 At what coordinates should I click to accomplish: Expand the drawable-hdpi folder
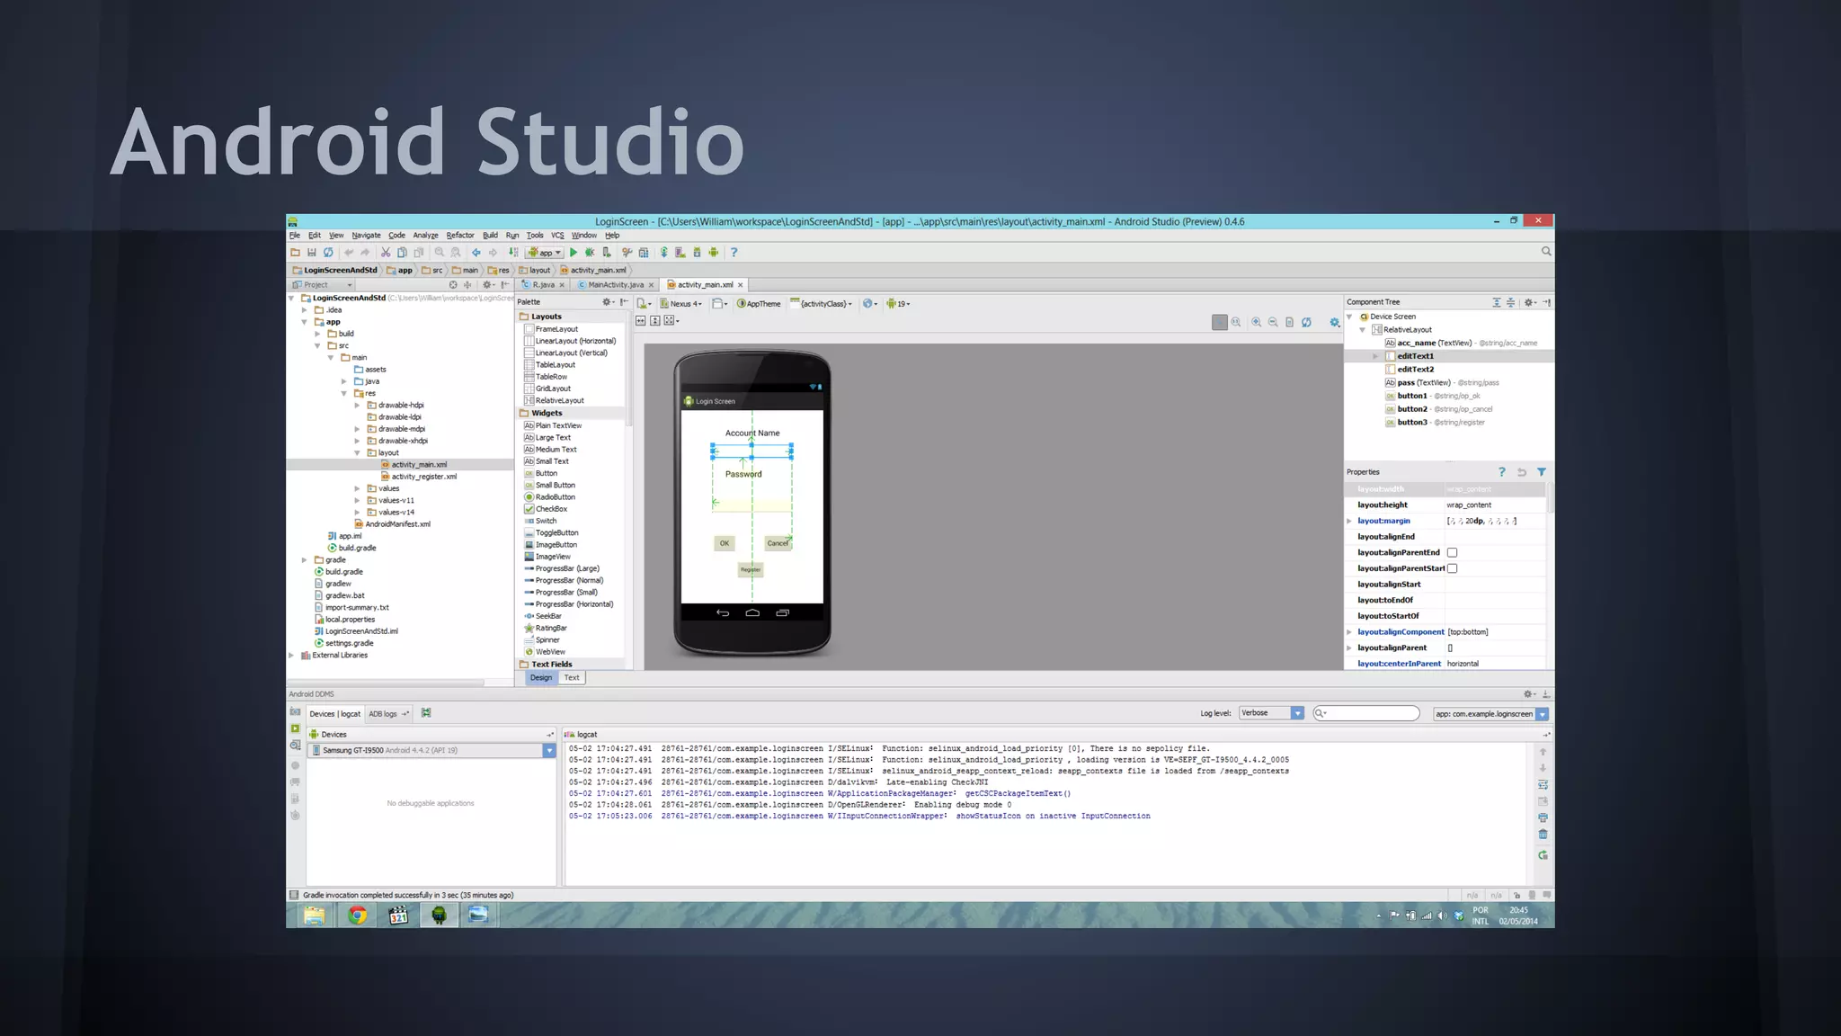click(x=357, y=406)
